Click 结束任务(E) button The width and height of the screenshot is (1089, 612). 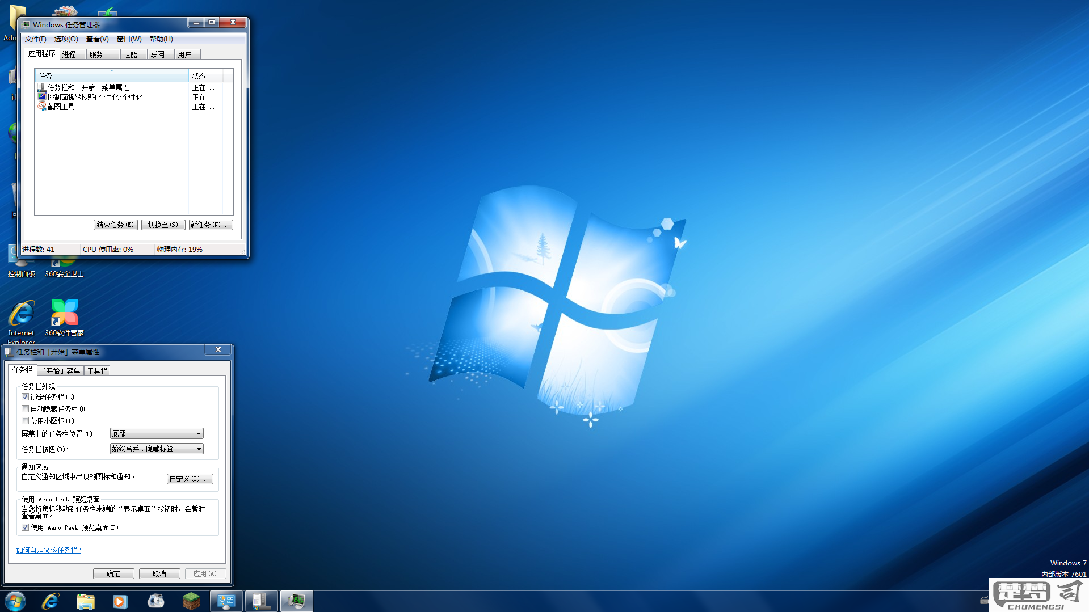[115, 225]
